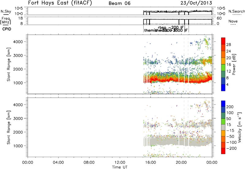Image resolution: width=245 pixels, height=169 pixels.
Task: Click the 'Time UT' axis title
Action: coord(120,167)
